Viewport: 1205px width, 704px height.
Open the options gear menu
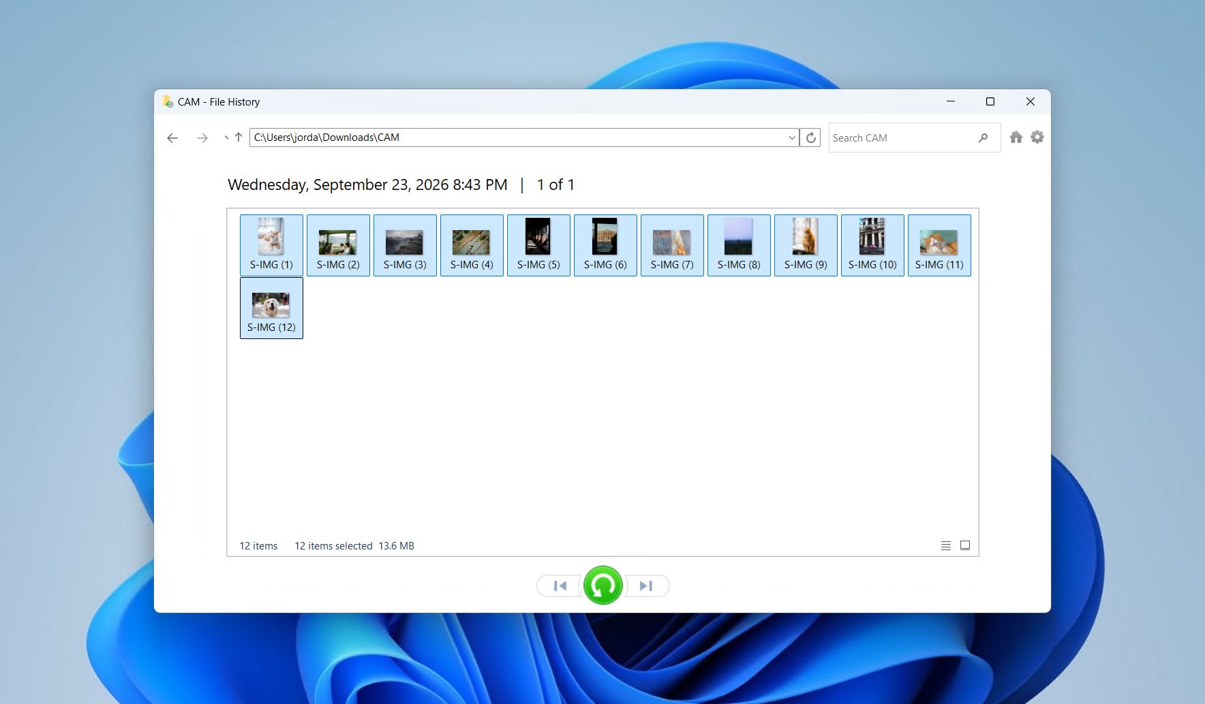[x=1037, y=138]
